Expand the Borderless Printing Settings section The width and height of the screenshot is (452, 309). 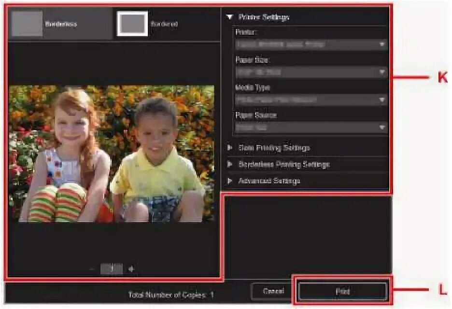230,164
